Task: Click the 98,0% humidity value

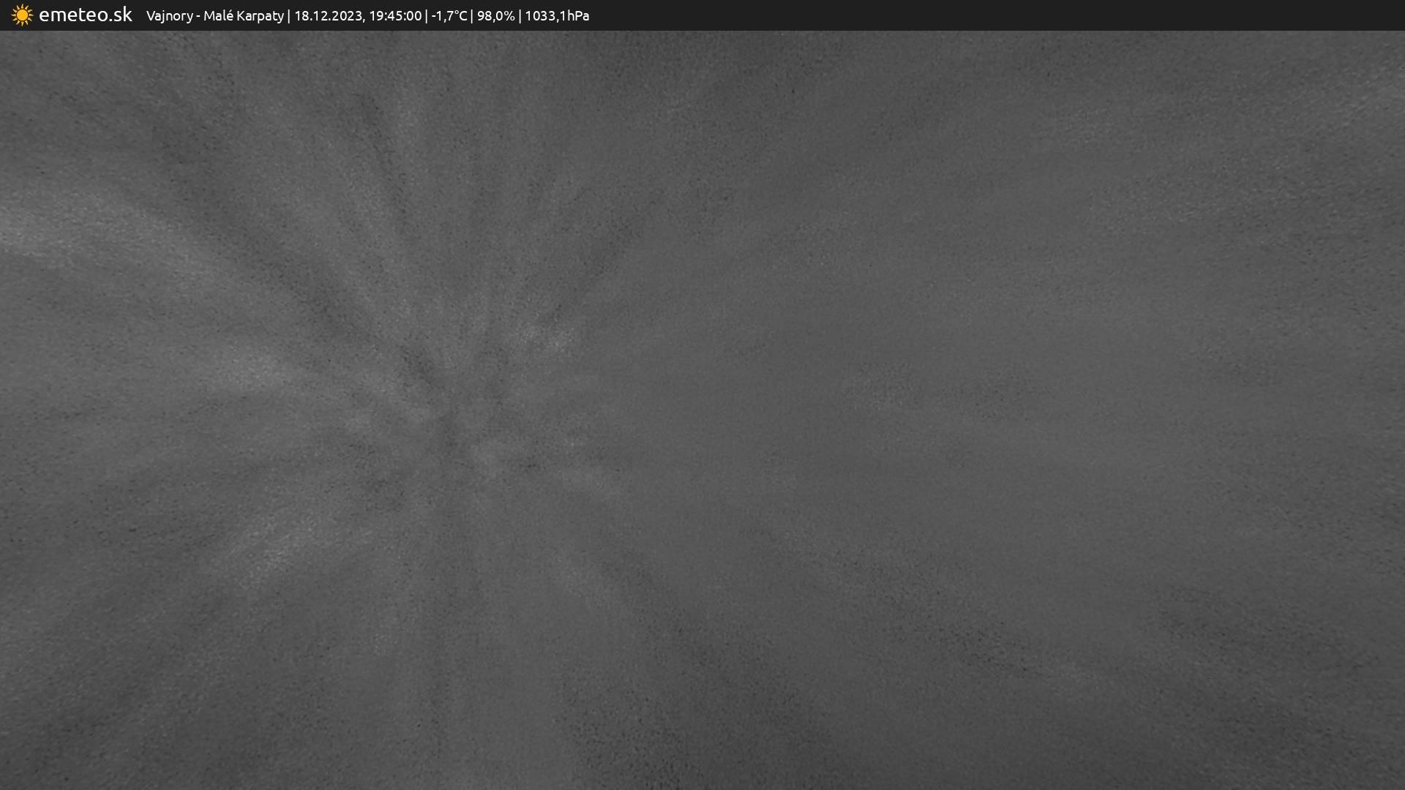Action: click(495, 16)
